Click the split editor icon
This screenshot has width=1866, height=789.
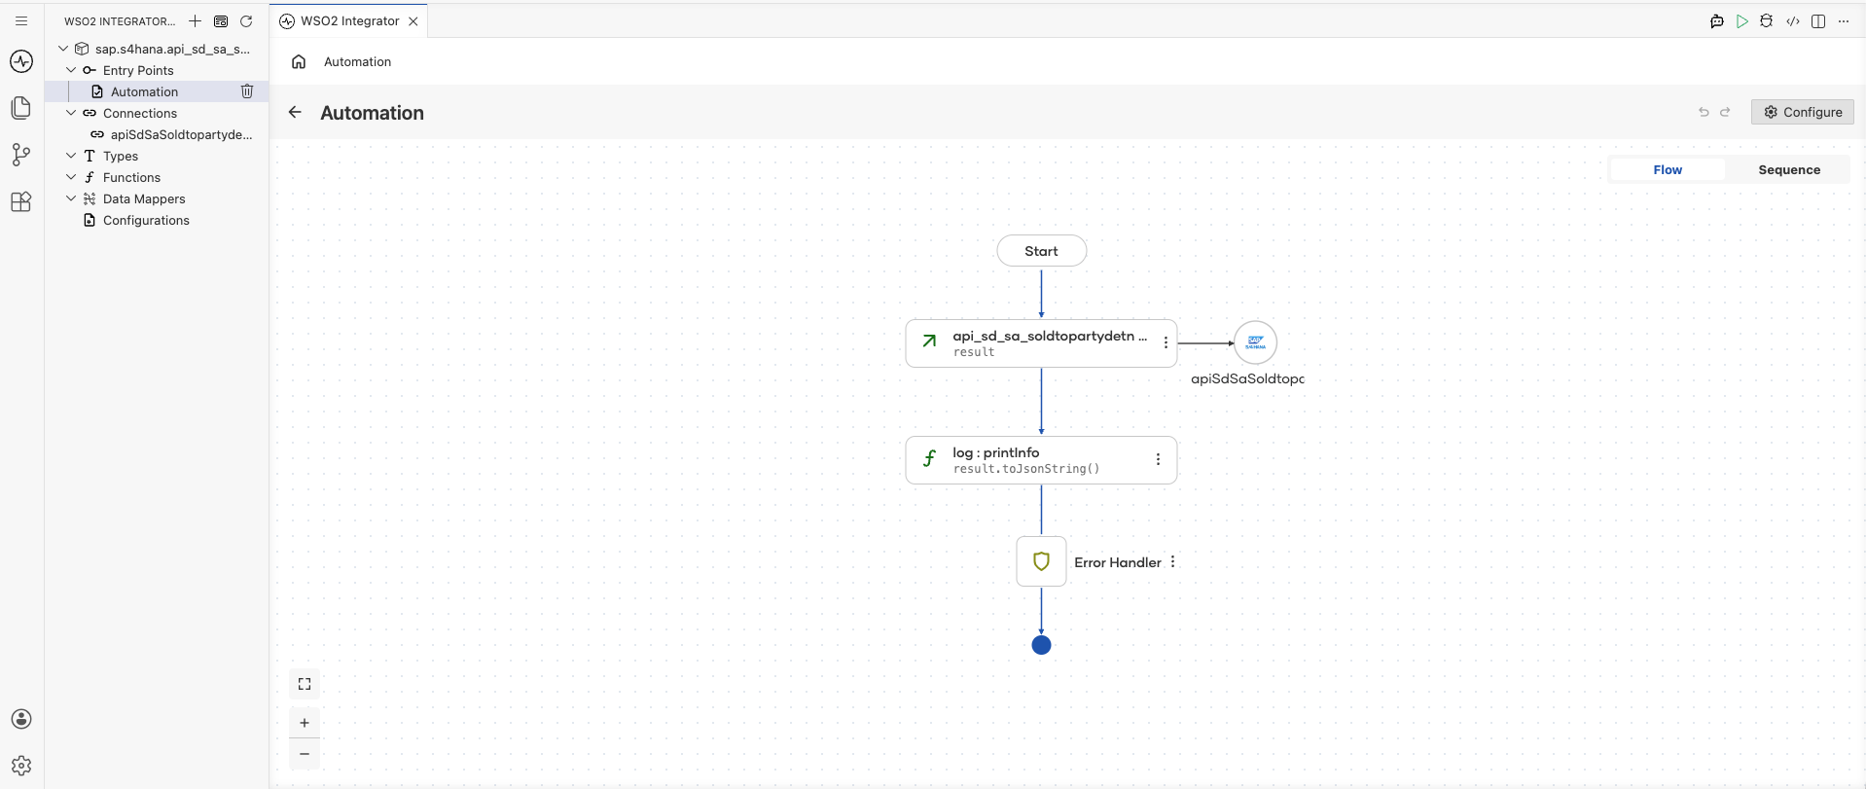[x=1818, y=21]
